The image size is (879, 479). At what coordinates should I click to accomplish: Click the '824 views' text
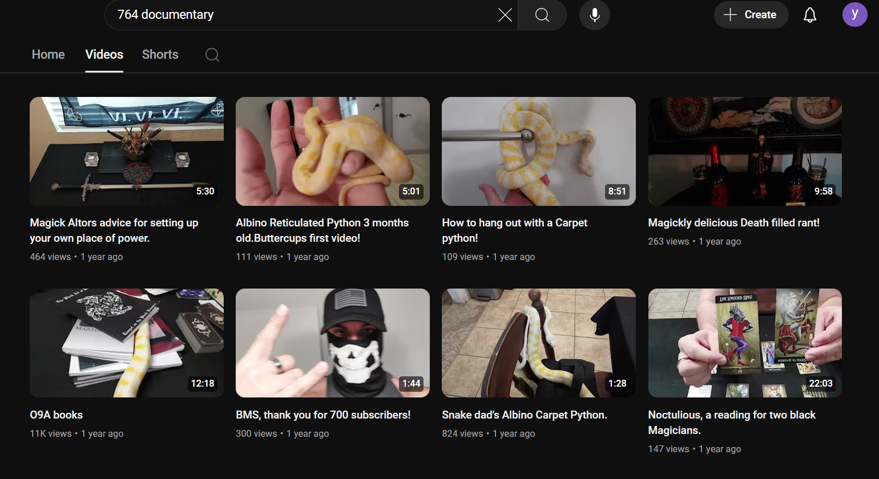462,433
